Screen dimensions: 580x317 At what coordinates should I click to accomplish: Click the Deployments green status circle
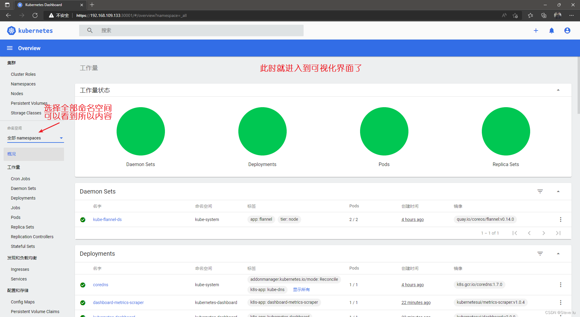pos(262,131)
